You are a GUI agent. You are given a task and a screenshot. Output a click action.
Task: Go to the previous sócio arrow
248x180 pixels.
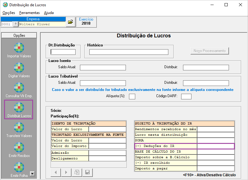click(x=56, y=173)
